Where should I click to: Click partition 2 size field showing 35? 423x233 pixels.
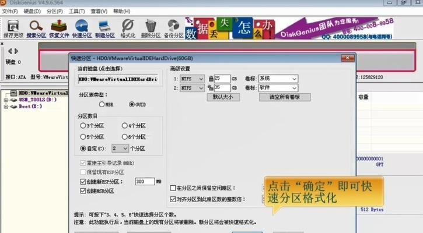(x=222, y=88)
